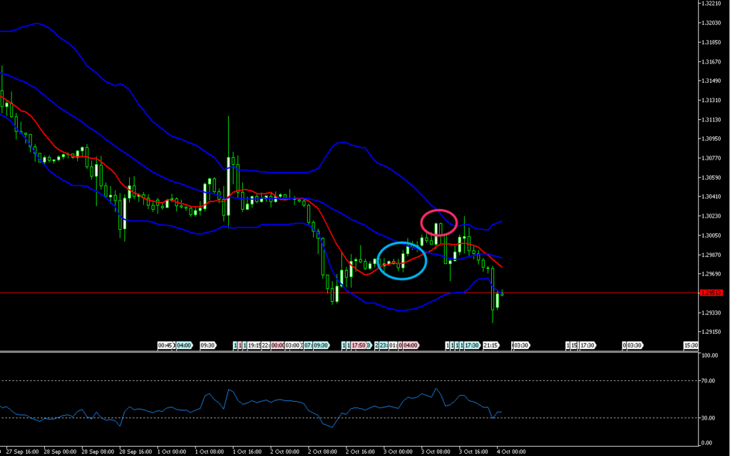Click the 3 Oct 16:00 time label

tap(473, 452)
